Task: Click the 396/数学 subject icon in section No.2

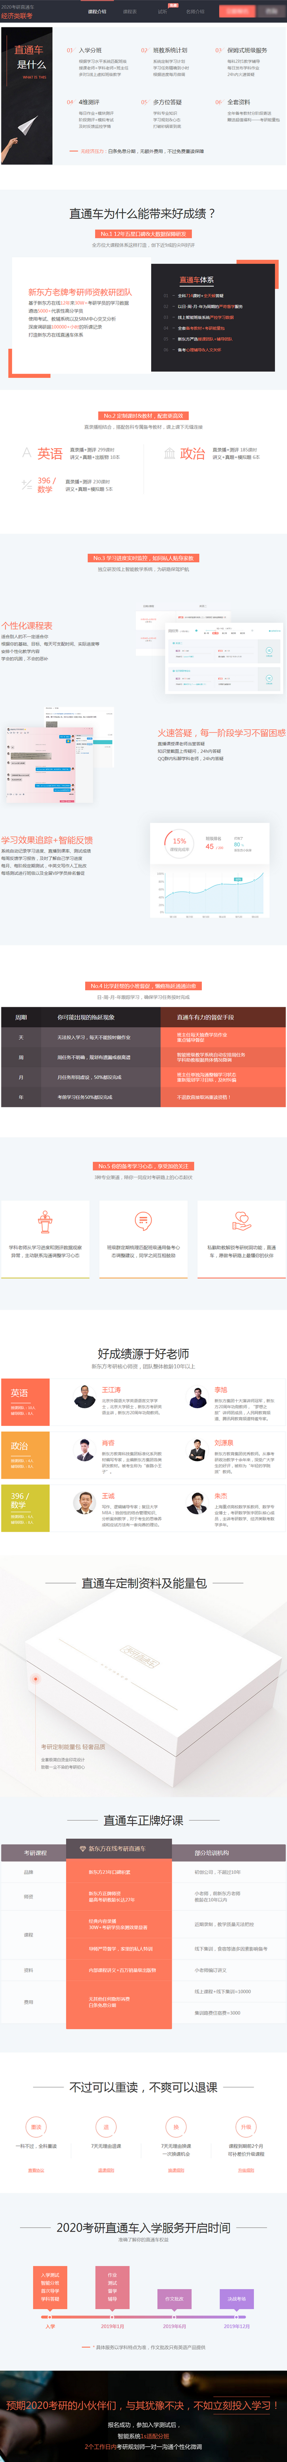Action: tap(27, 485)
